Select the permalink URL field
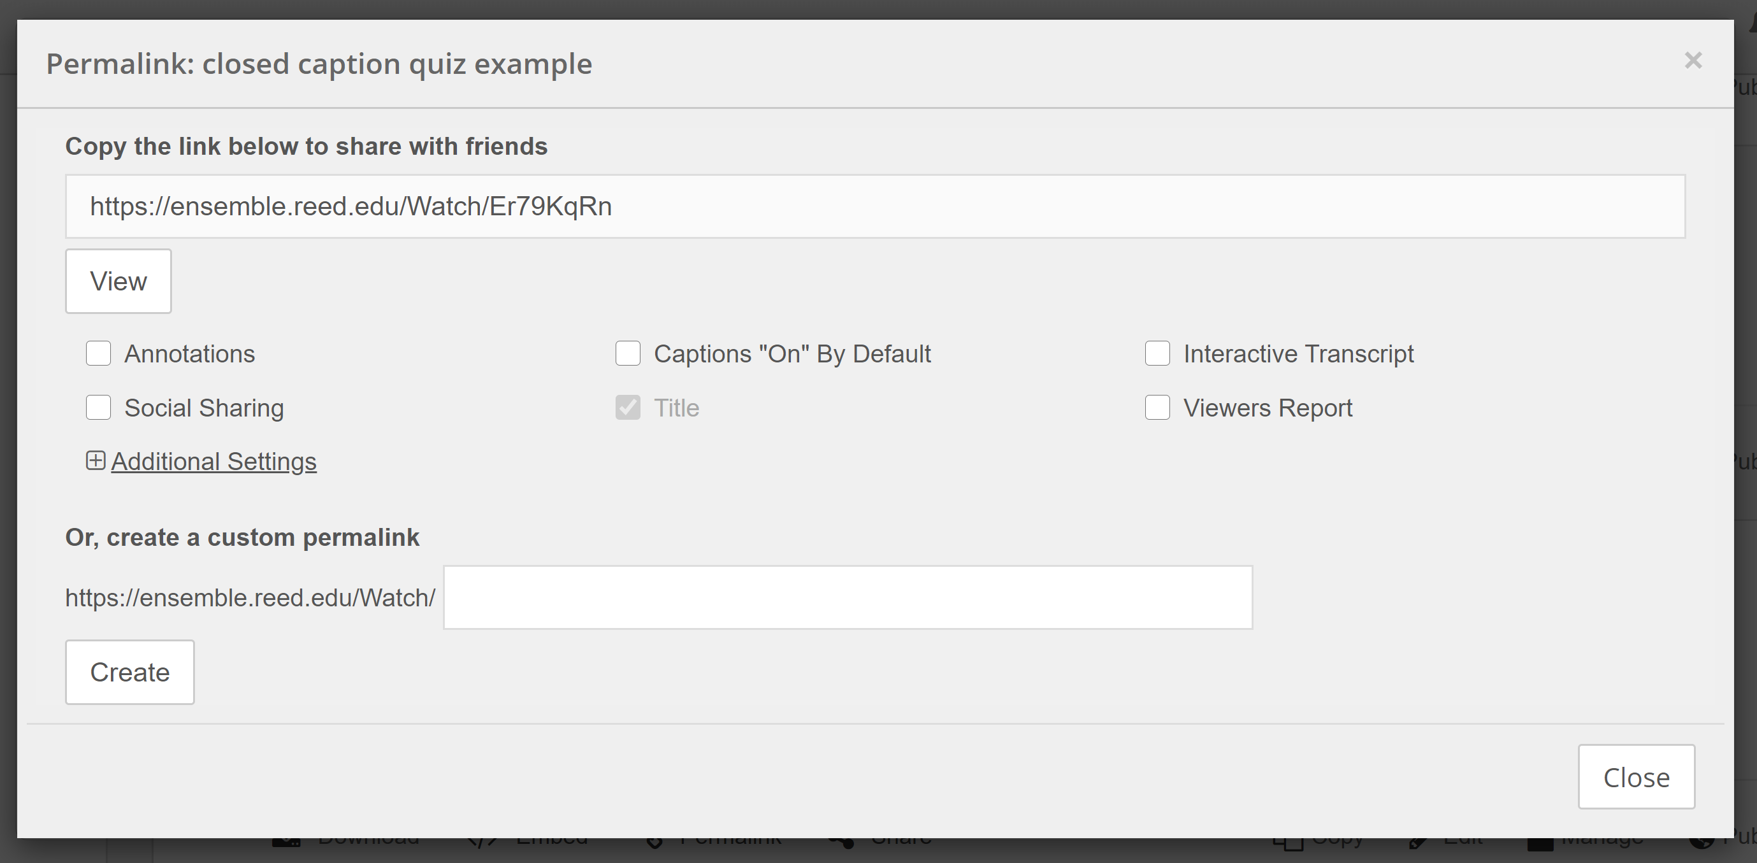This screenshot has height=863, width=1757. tap(875, 206)
